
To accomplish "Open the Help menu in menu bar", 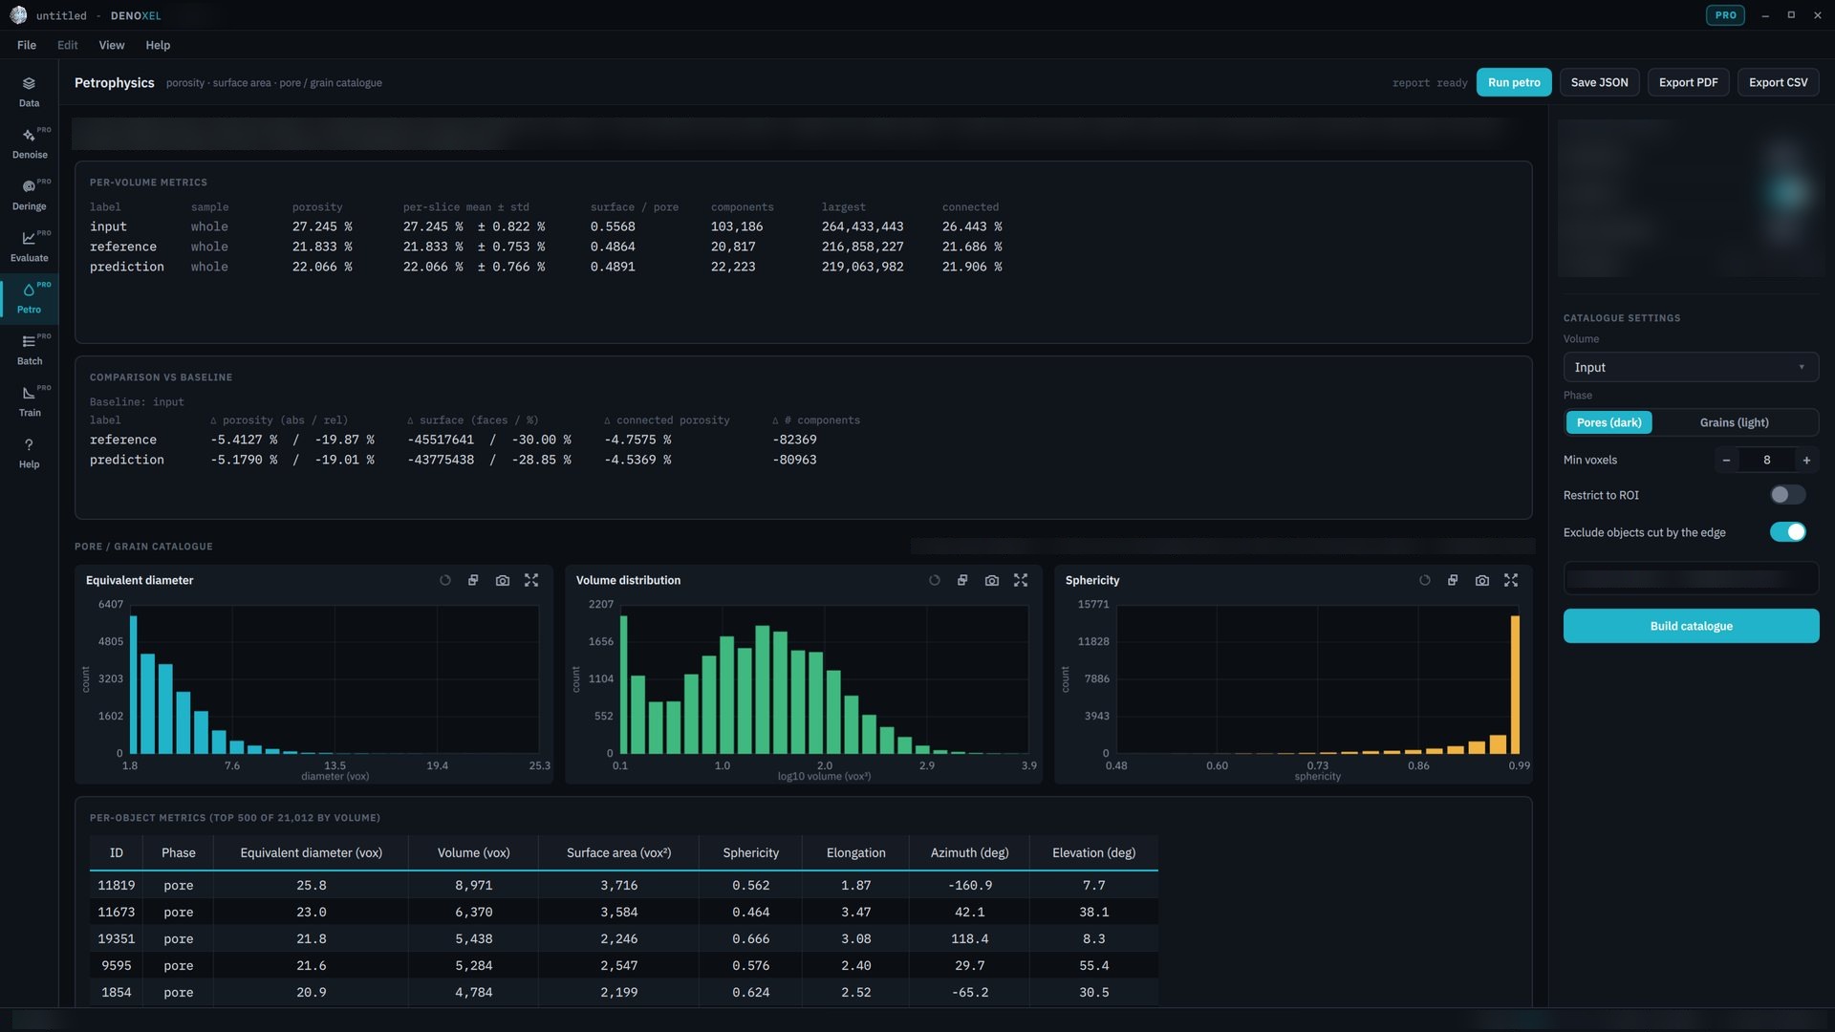I will [158, 45].
